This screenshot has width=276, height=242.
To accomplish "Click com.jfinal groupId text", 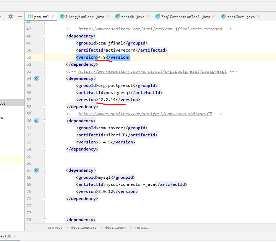I will tap(111, 43).
